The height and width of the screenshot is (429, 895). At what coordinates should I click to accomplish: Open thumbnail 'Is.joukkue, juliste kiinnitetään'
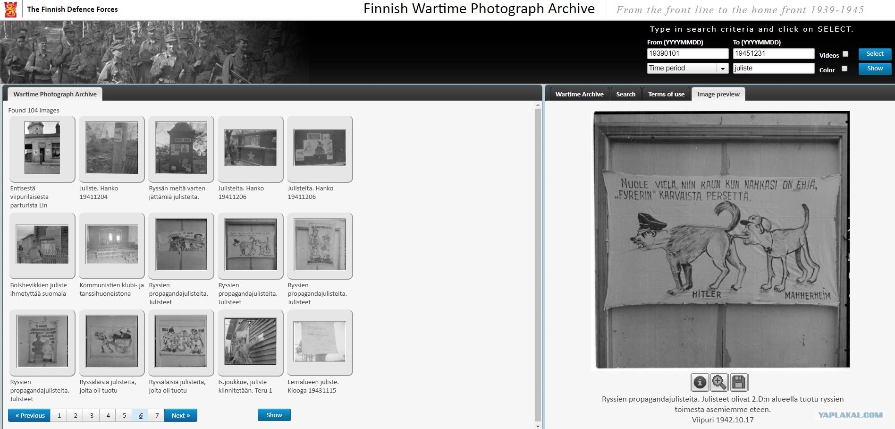pyautogui.click(x=250, y=342)
